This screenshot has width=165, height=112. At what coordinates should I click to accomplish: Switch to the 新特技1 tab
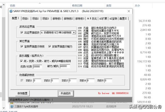(57, 19)
